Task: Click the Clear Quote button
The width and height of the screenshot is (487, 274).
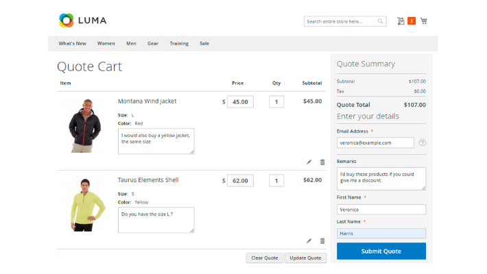Action: pyautogui.click(x=264, y=258)
